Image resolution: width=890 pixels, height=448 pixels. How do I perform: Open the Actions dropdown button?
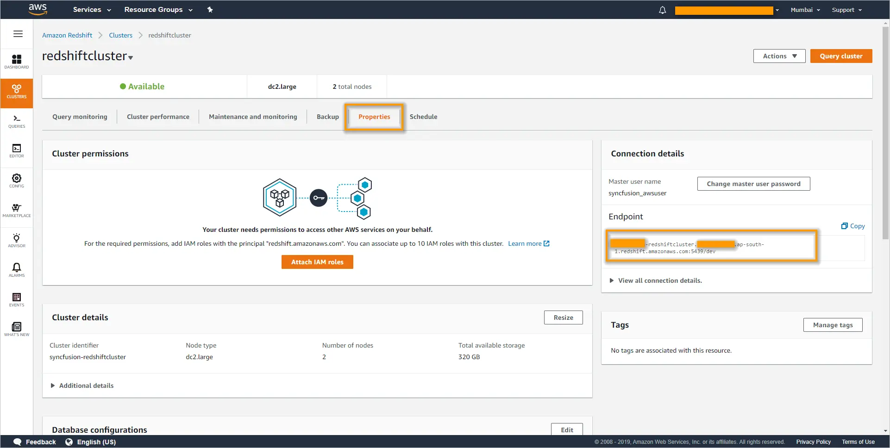[779, 56]
